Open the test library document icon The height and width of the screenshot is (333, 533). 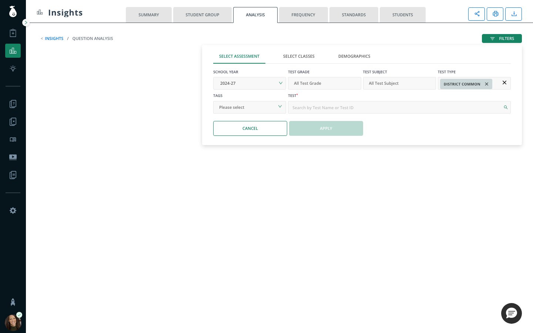coord(13,122)
